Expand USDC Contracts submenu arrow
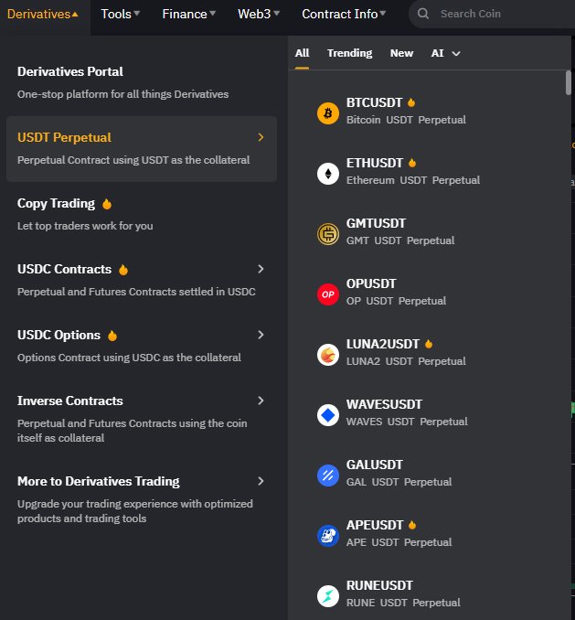Screen dimensions: 575x620 click(x=261, y=269)
